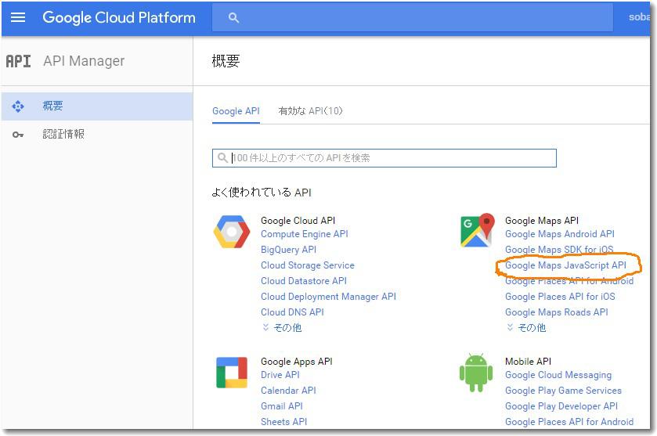Open Compute Engine API link

click(x=304, y=234)
